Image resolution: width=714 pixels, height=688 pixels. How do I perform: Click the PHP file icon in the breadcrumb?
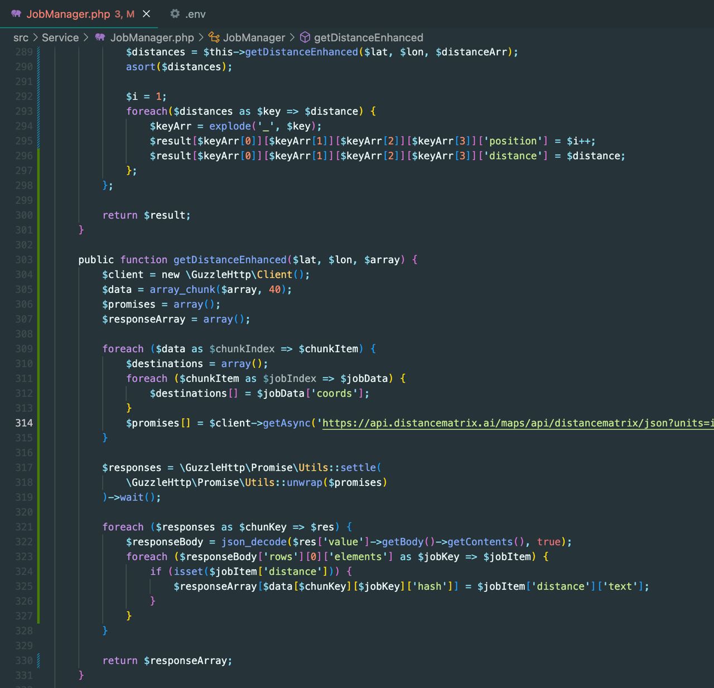pos(100,37)
